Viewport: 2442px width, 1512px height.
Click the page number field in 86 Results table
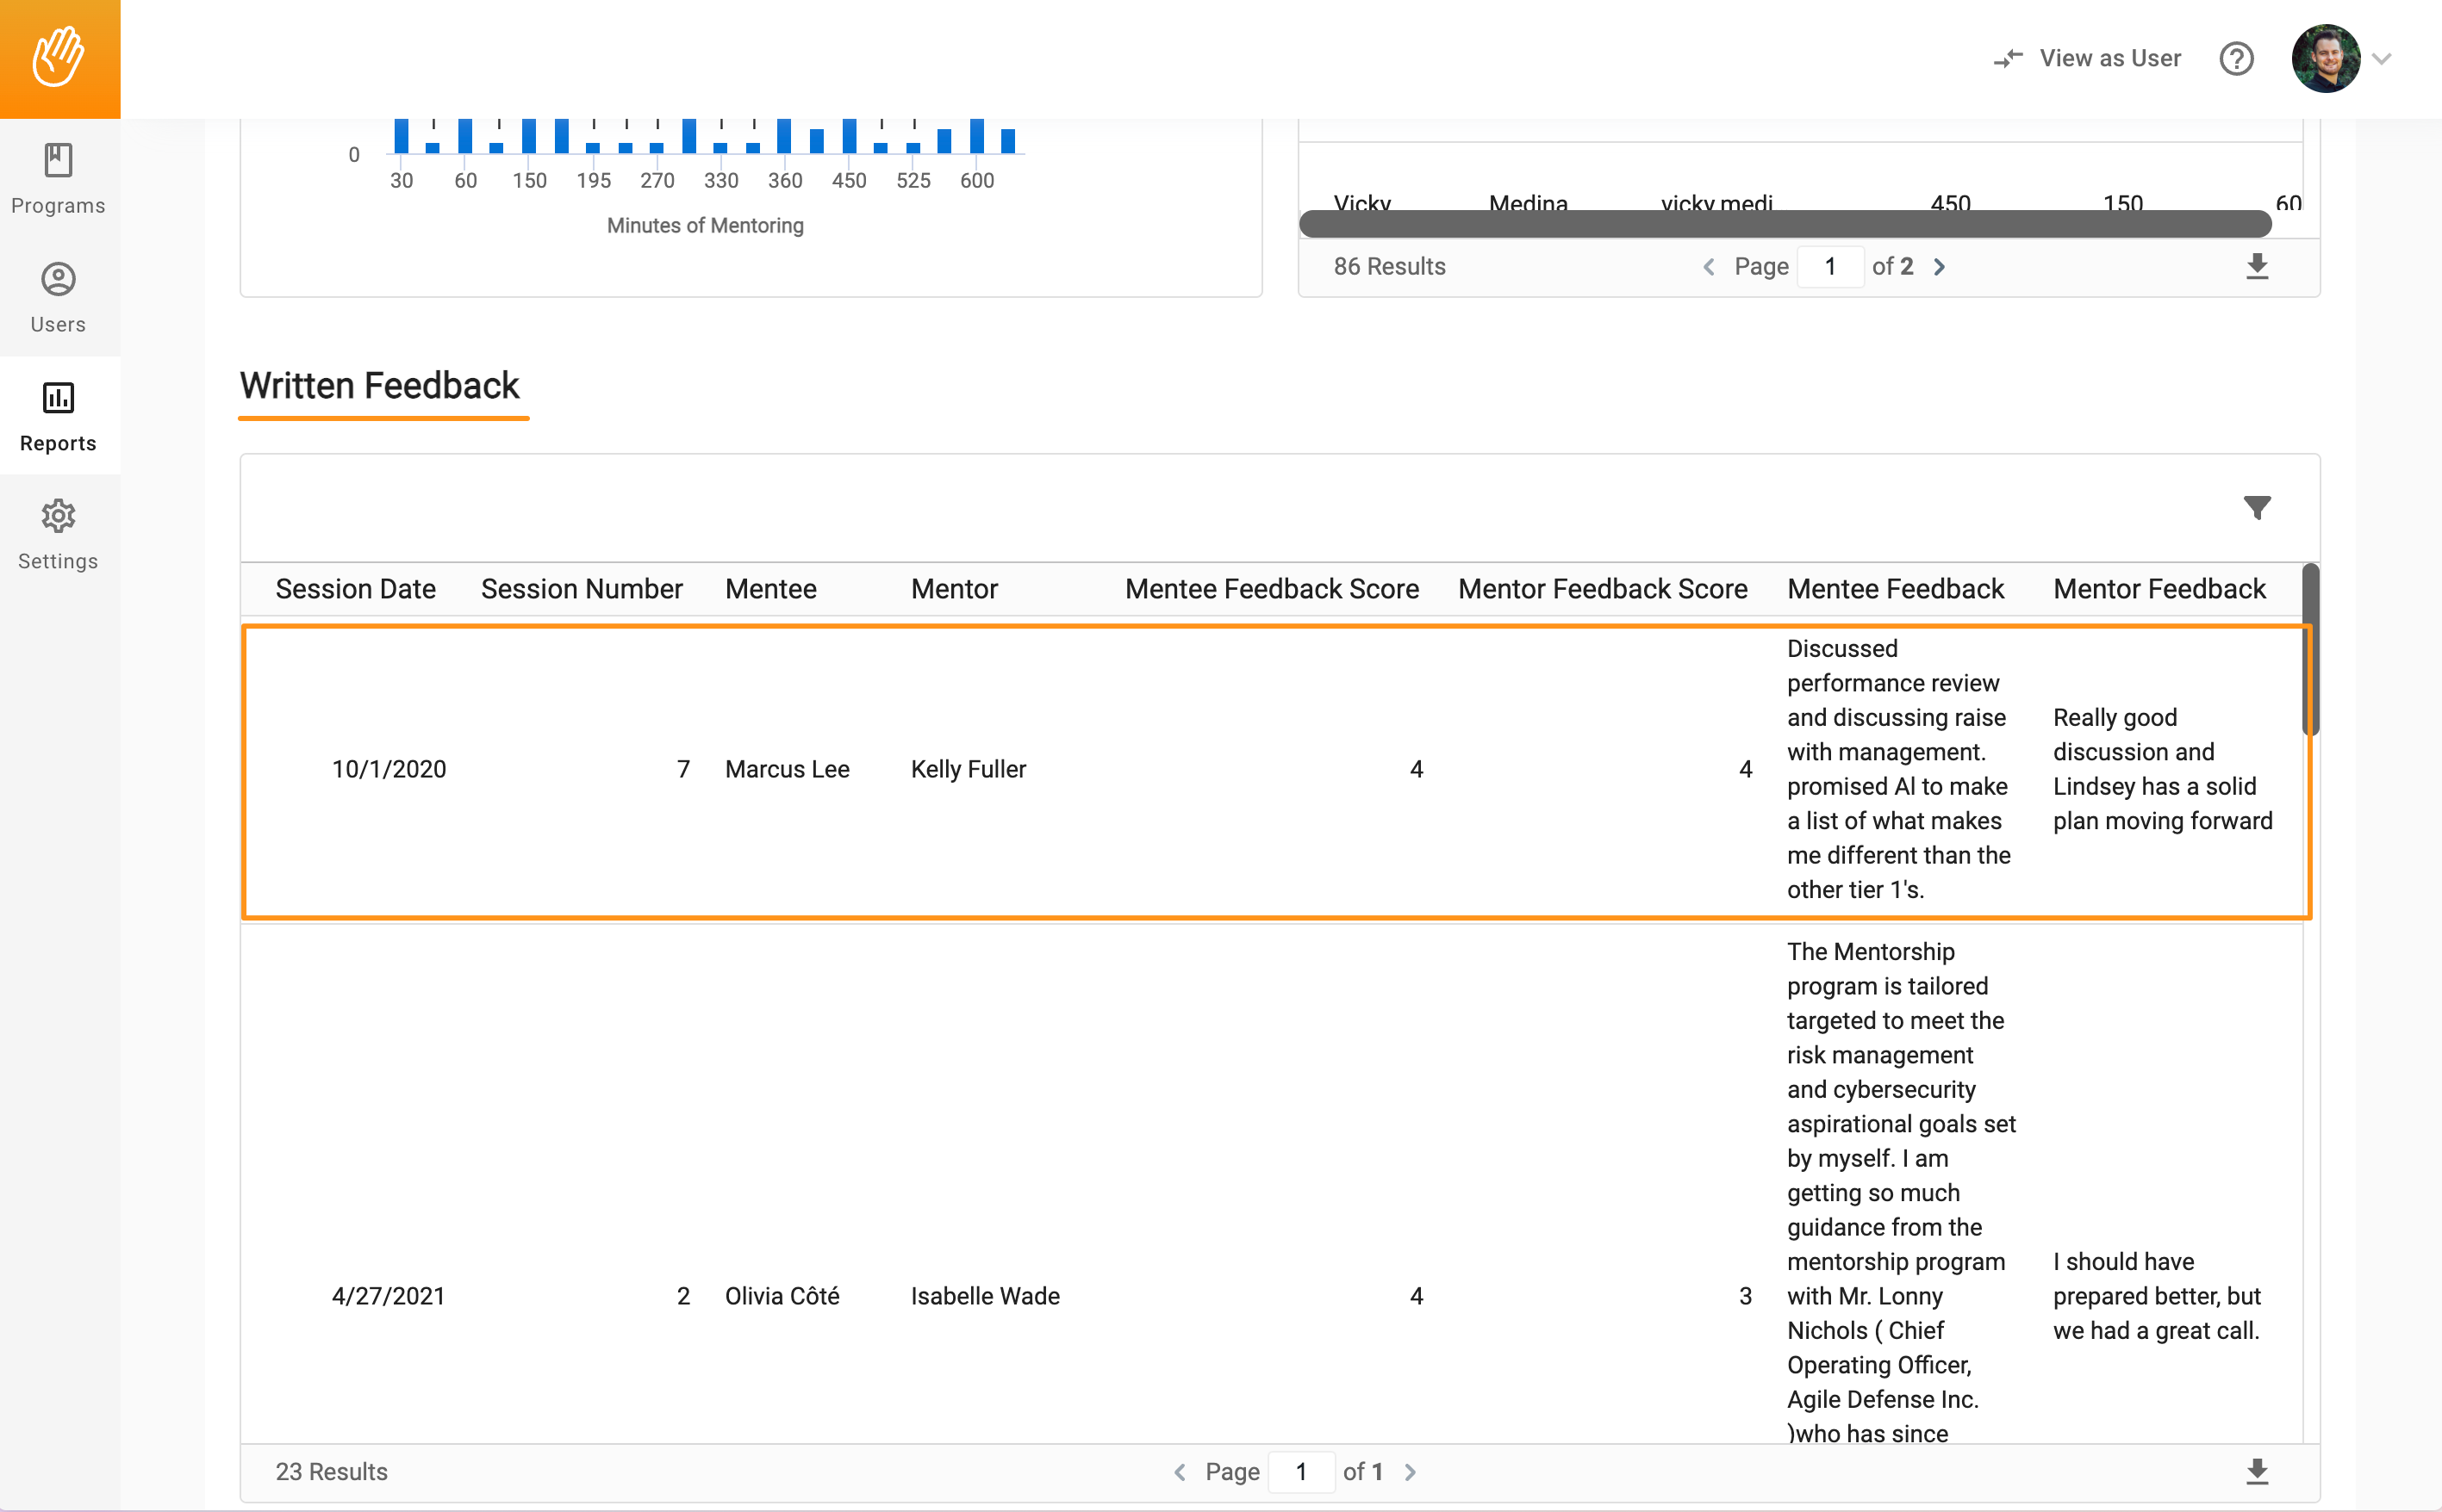(1829, 267)
